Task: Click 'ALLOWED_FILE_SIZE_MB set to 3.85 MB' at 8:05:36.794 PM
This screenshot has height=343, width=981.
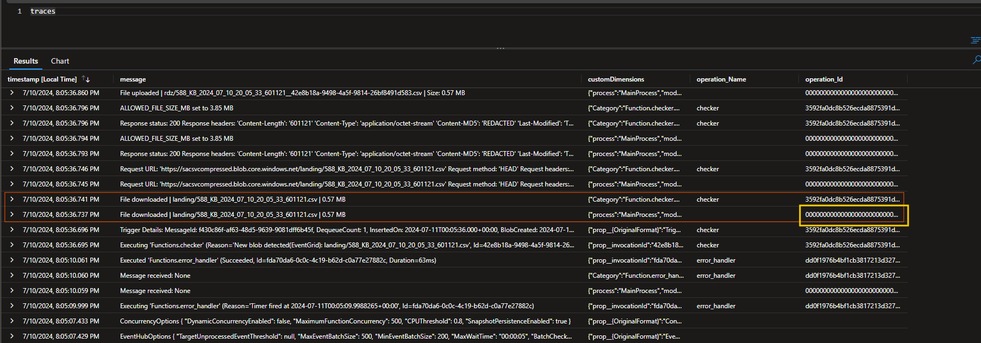Action: click(177, 139)
